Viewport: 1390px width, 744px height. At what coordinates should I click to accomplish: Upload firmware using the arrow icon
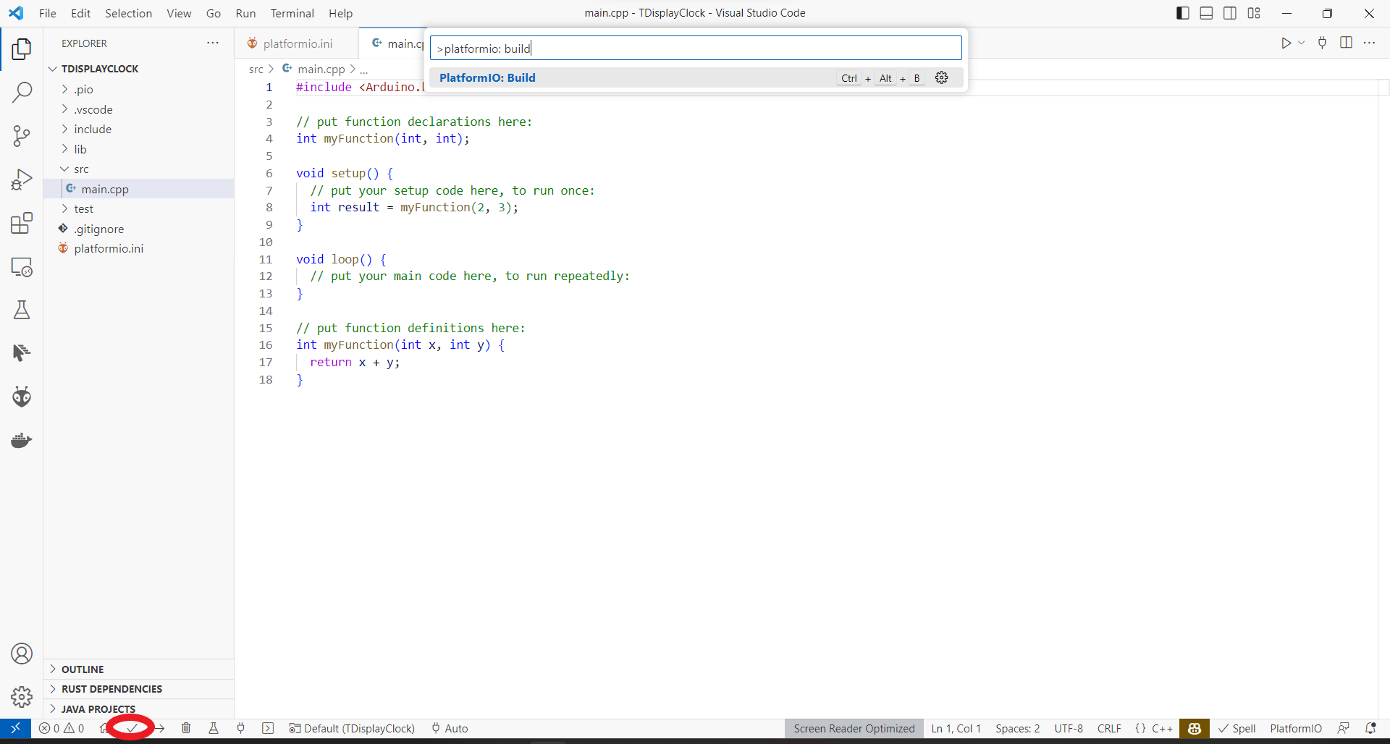[x=160, y=729]
